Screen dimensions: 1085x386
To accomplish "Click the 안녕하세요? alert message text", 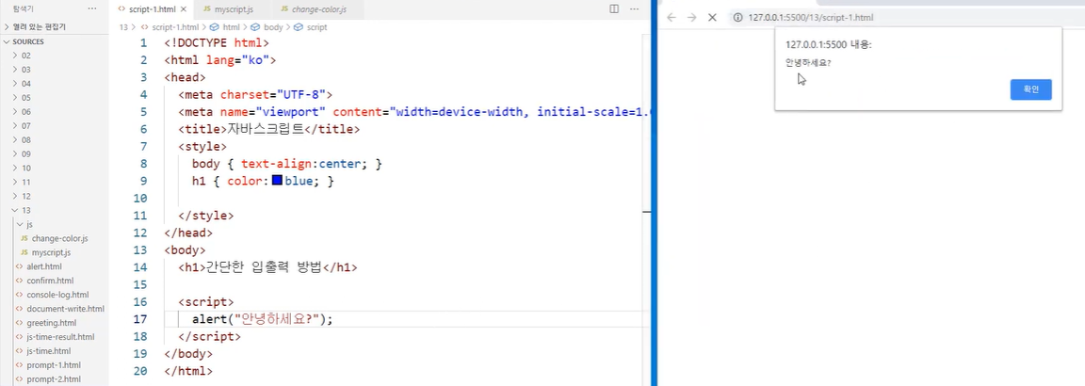I will click(x=808, y=63).
